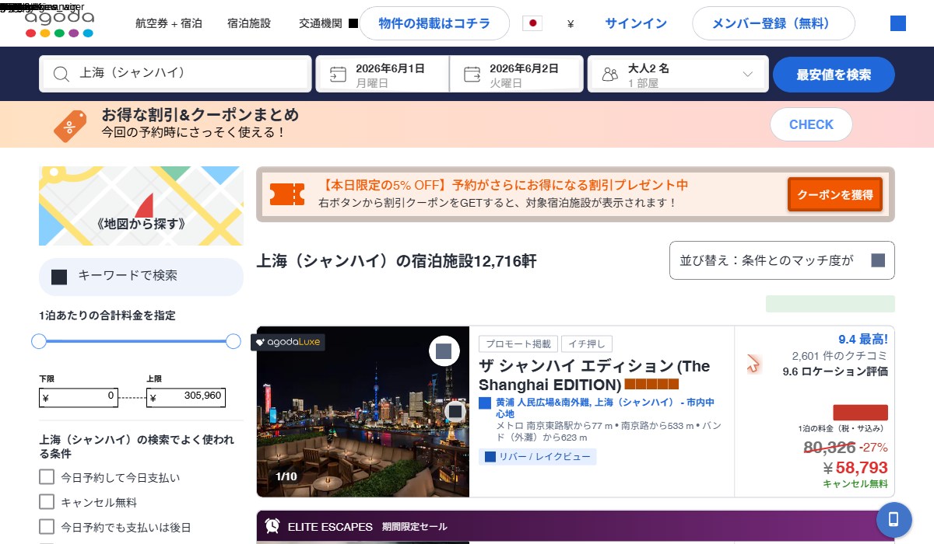Viewport: 934px width, 544px height.
Task: Click the river view icon badge
Action: [490, 457]
